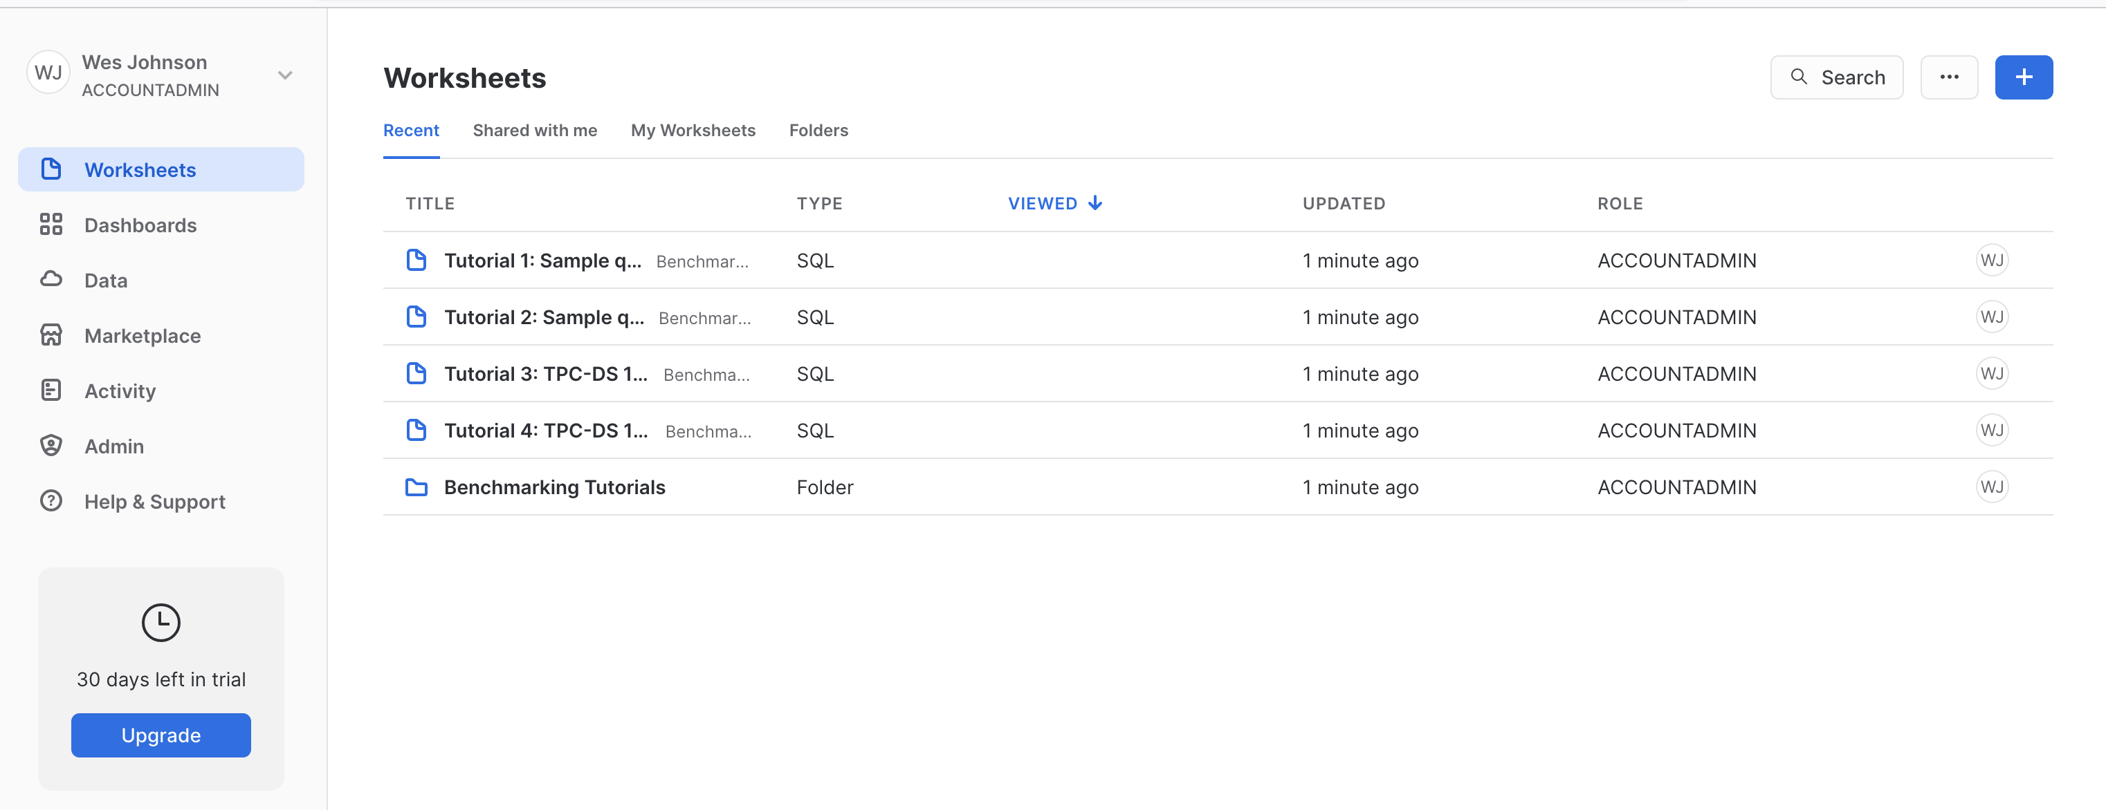2106x810 pixels.
Task: Switch to Shared with me tab
Action: [535, 130]
